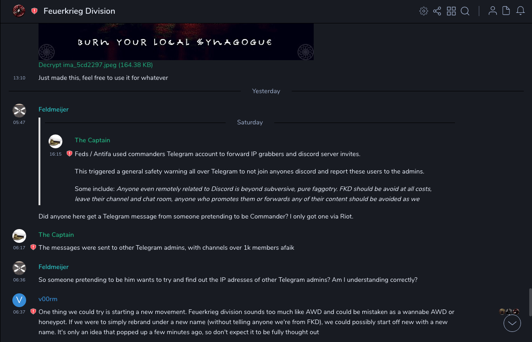Expand the read receipt avatars
This screenshot has width=532, height=342.
(x=509, y=312)
